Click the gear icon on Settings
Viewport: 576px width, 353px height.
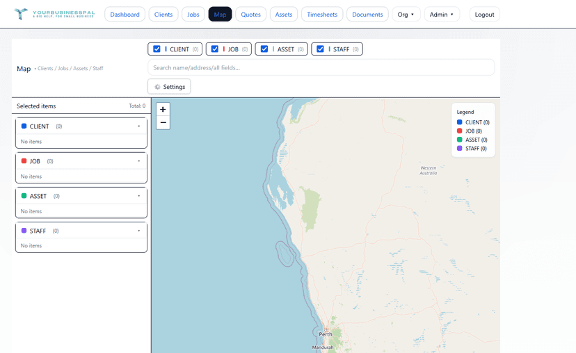(157, 87)
